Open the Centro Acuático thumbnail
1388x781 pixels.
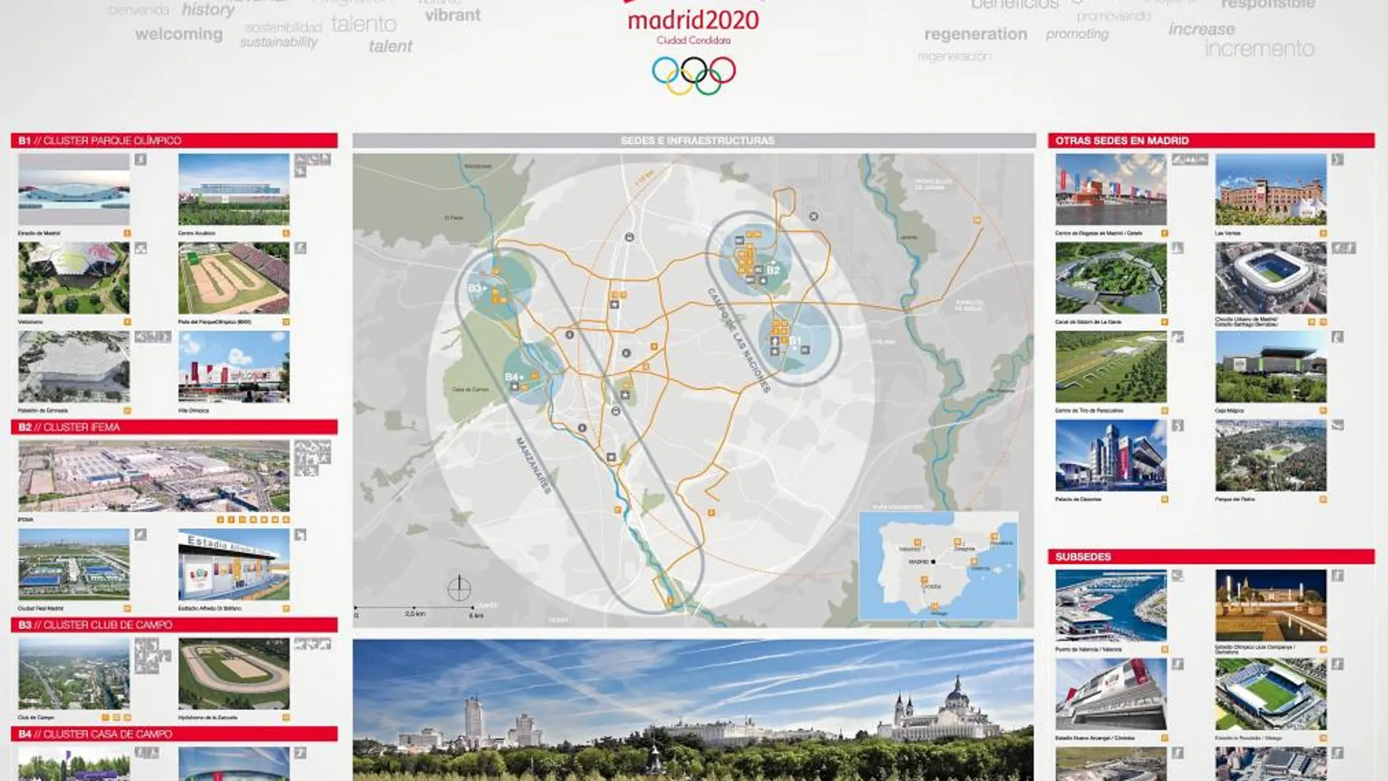coord(234,189)
